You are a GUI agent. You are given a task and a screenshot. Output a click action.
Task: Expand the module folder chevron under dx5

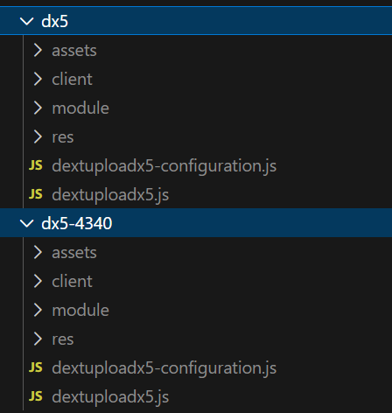[38, 108]
